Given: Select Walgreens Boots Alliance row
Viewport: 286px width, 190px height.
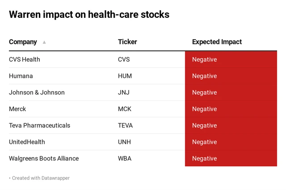Looking at the screenshot, I should (44, 159).
